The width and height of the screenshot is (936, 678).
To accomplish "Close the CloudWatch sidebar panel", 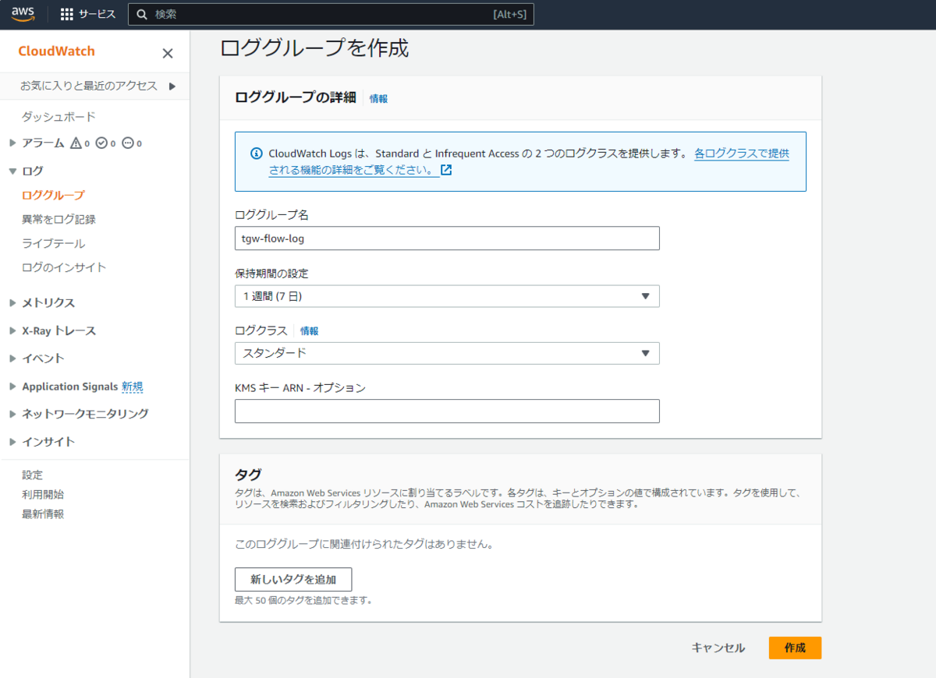I will pyautogui.click(x=168, y=53).
